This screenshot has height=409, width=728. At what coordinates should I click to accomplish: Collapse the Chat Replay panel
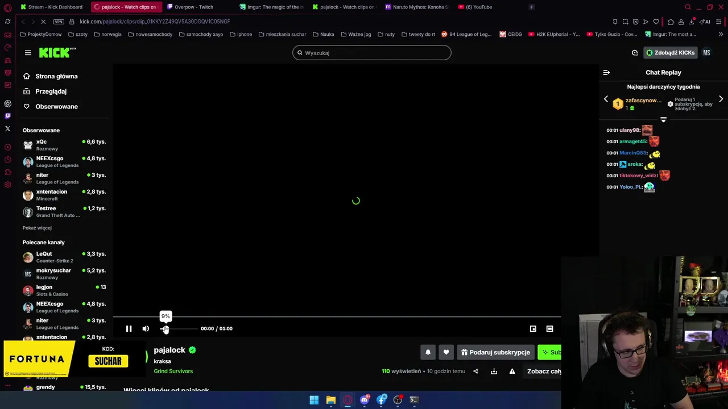606,73
